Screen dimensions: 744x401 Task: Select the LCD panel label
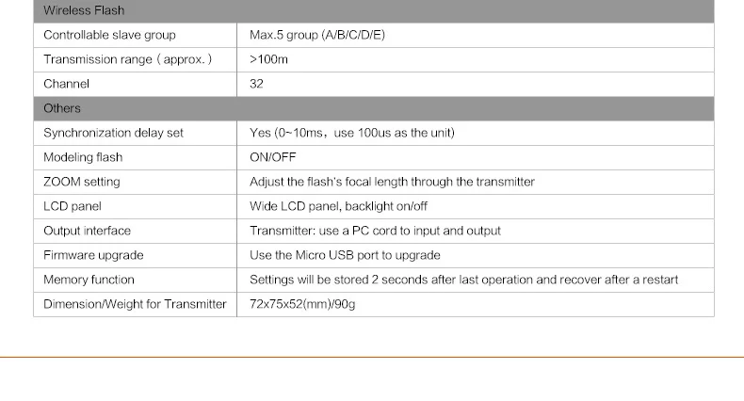pyautogui.click(x=72, y=206)
